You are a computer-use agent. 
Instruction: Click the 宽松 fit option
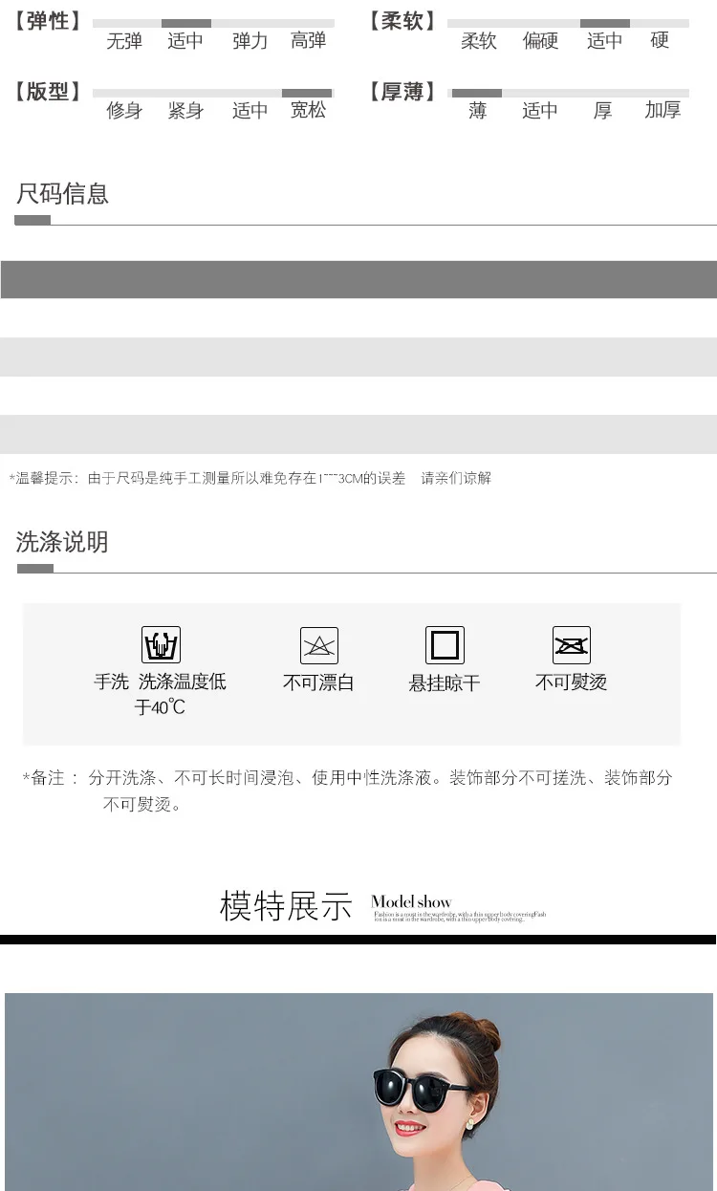pyautogui.click(x=309, y=111)
